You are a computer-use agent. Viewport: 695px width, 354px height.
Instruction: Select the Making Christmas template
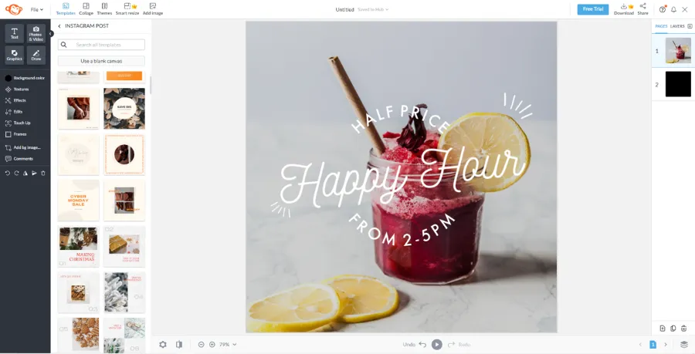pyautogui.click(x=79, y=246)
